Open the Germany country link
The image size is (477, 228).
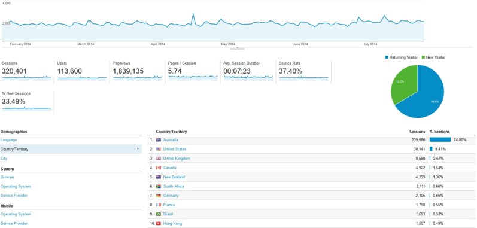pos(171,196)
